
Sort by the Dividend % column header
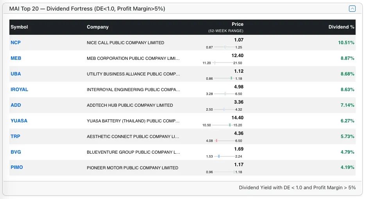pyautogui.click(x=341, y=27)
